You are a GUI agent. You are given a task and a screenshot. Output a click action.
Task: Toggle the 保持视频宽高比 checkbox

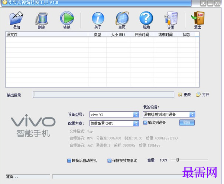[110, 161]
